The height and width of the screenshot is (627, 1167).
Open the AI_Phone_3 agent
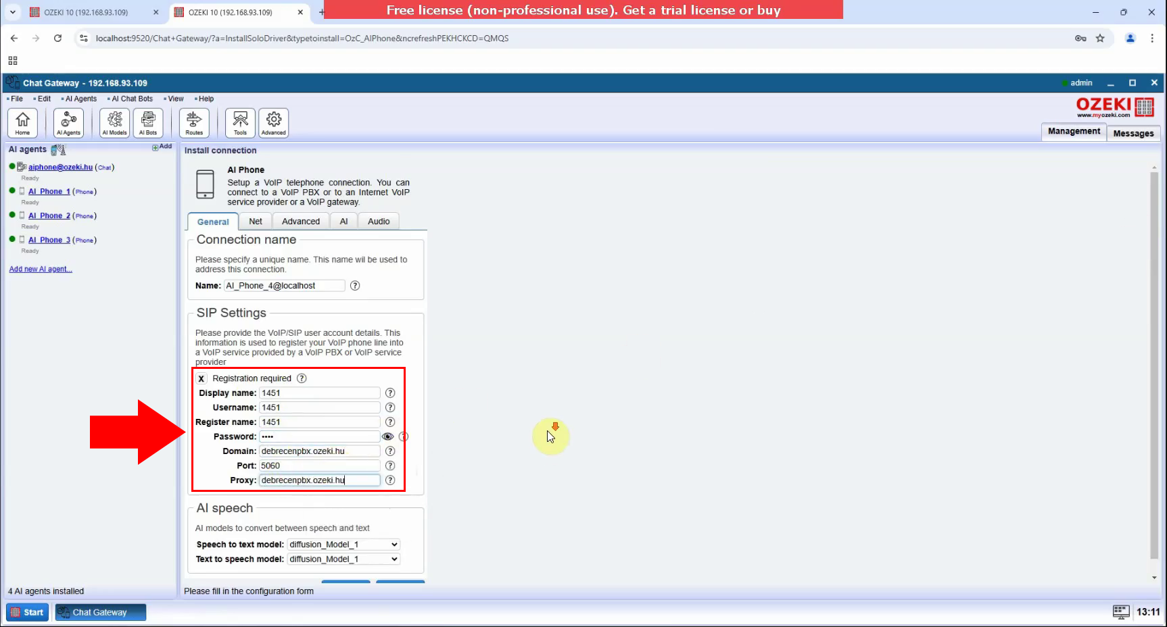click(49, 241)
